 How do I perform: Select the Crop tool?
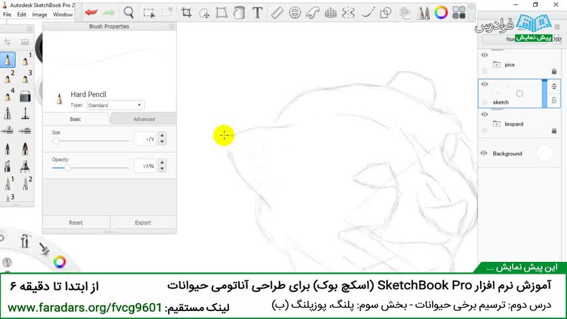(186, 13)
